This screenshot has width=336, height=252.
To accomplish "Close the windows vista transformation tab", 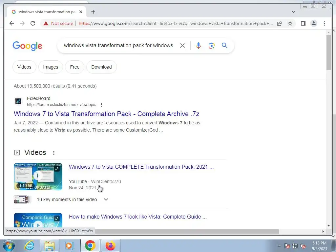I will coord(81,12).
